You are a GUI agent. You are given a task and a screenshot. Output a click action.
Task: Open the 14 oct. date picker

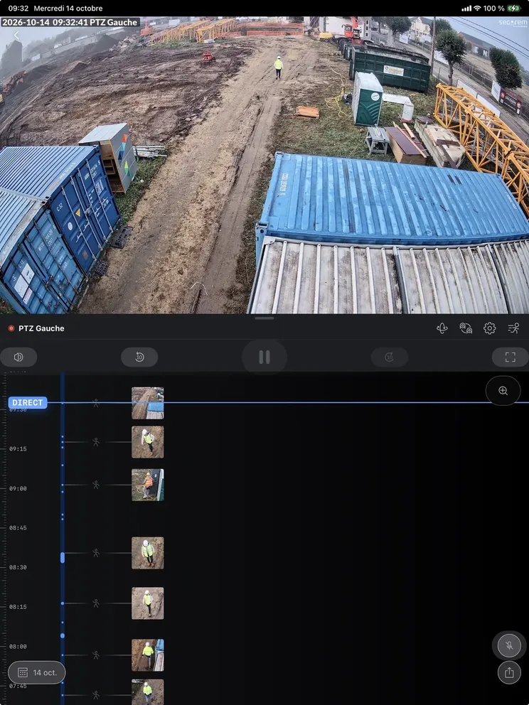click(x=37, y=672)
